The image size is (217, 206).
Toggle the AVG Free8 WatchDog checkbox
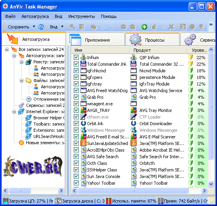[76, 91]
